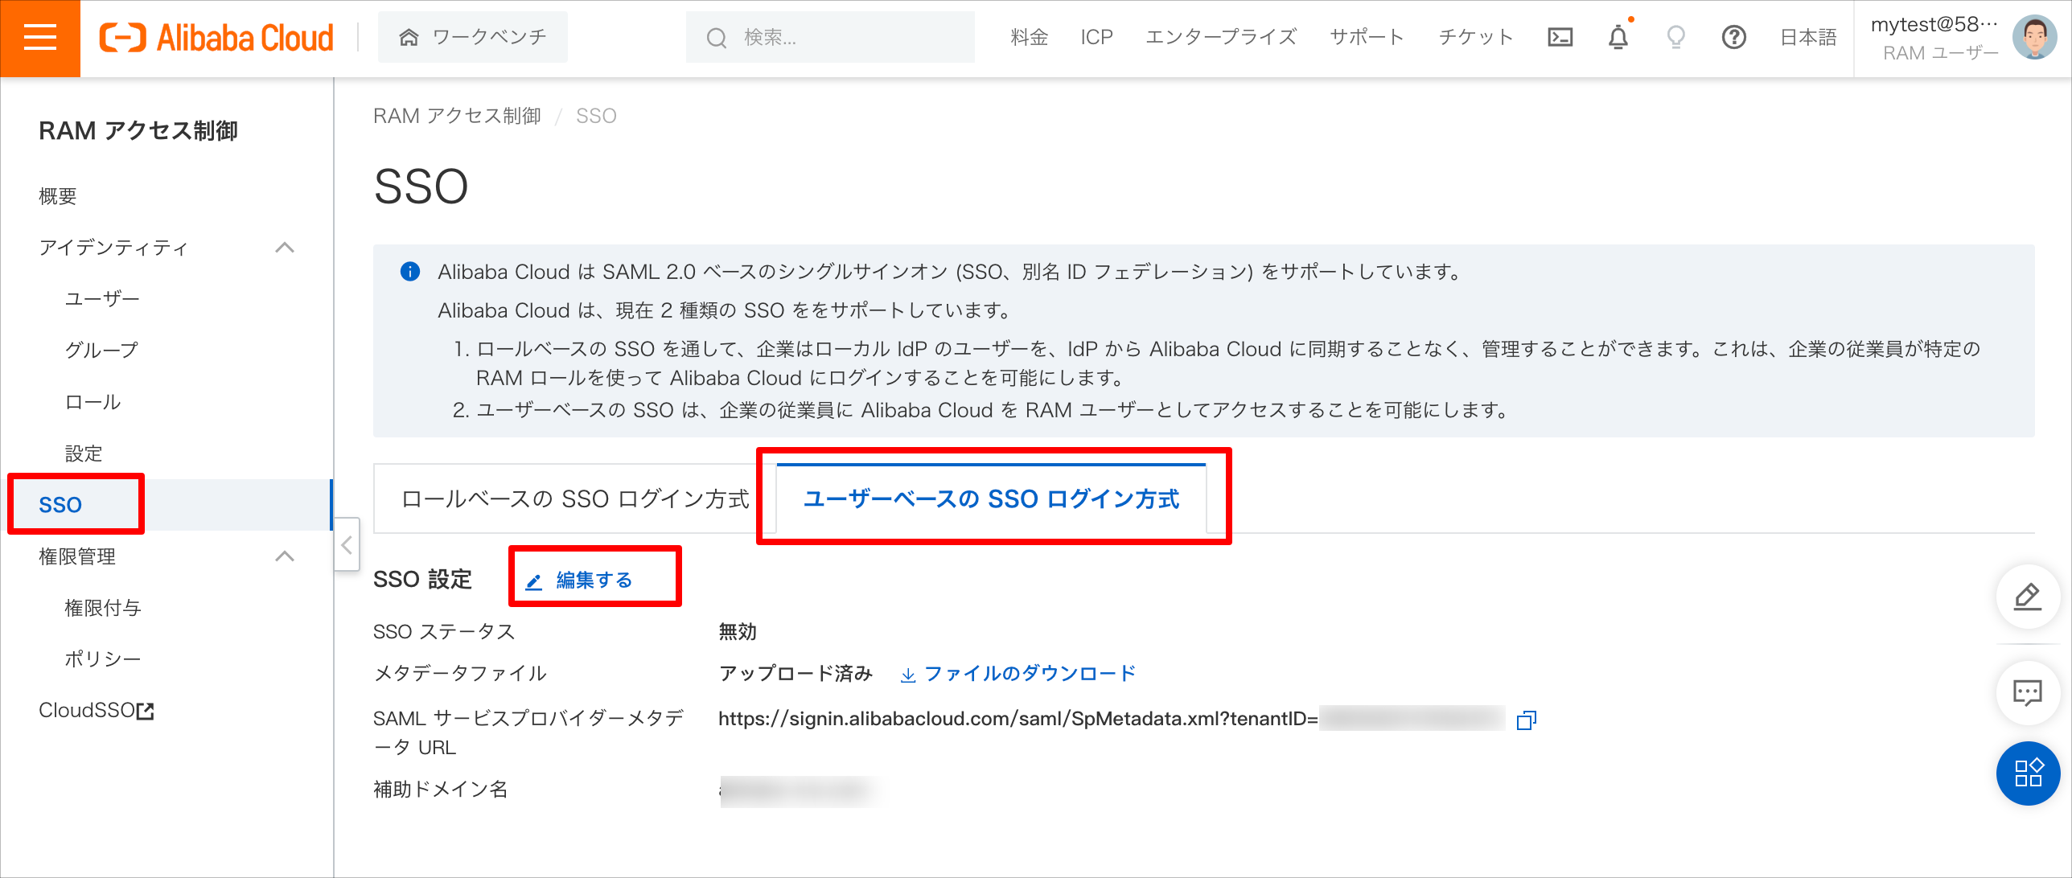Open the ワークベンチ workbench button
Image resolution: width=2072 pixels, height=878 pixels.
[473, 37]
